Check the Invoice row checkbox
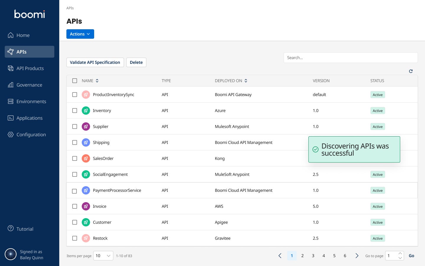 pos(75,206)
